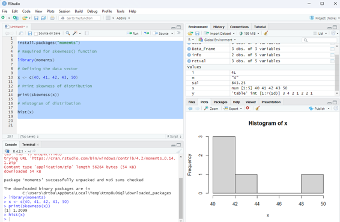The height and width of the screenshot is (222, 340).
Task: Click the Run button in script editor
Action: point(133,33)
